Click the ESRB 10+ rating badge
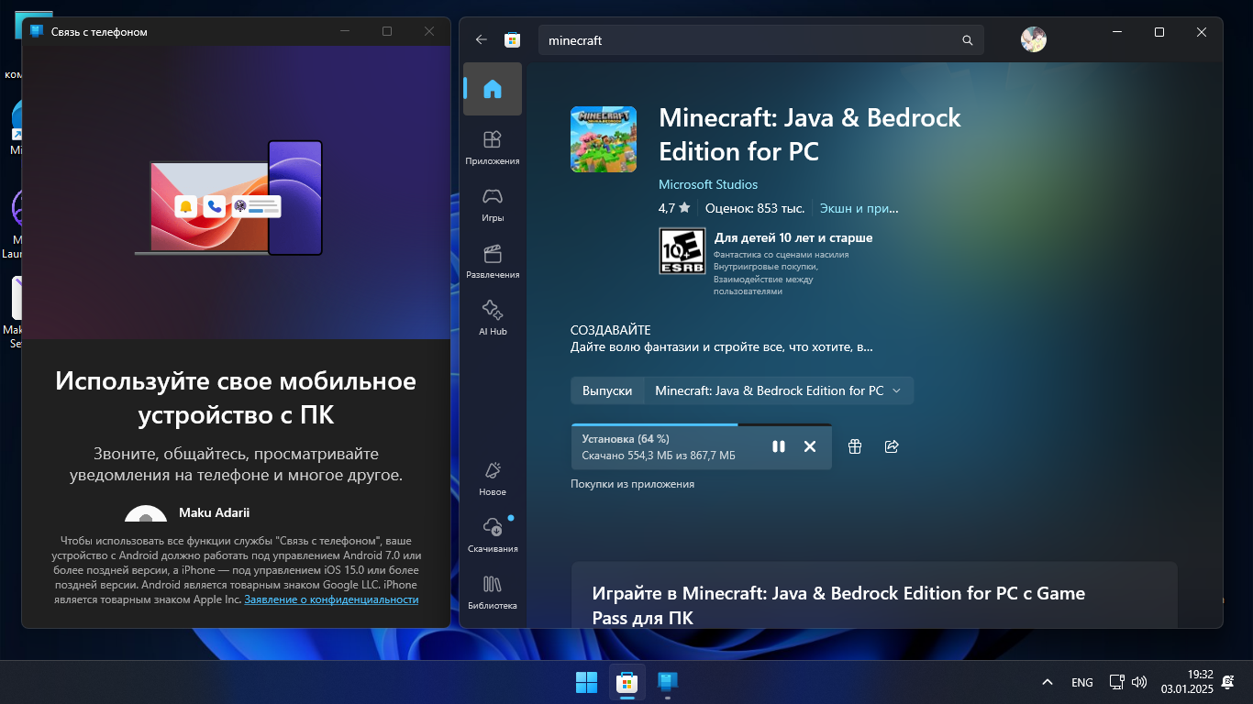The height and width of the screenshot is (704, 1253). click(682, 251)
